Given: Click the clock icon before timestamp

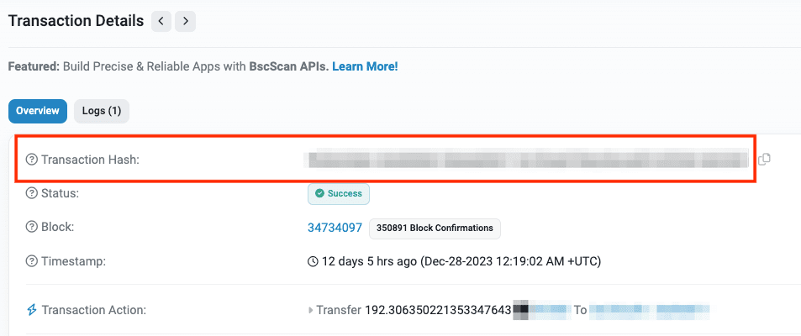Looking at the screenshot, I should (314, 261).
